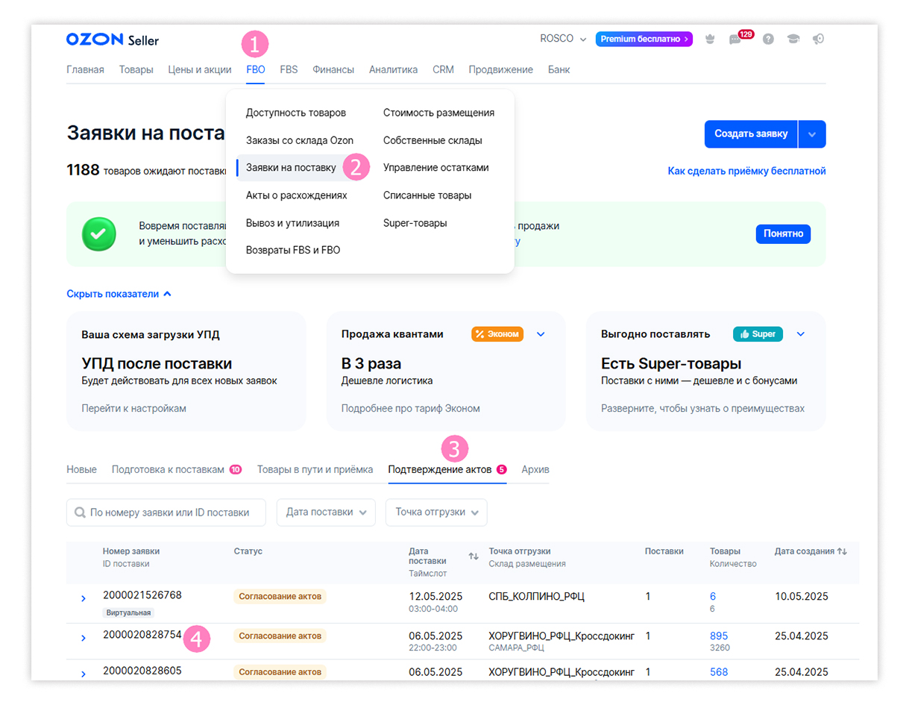This screenshot has height=705, width=909.
Task: Open the chat messages icon with 129 badge
Action: coord(735,40)
